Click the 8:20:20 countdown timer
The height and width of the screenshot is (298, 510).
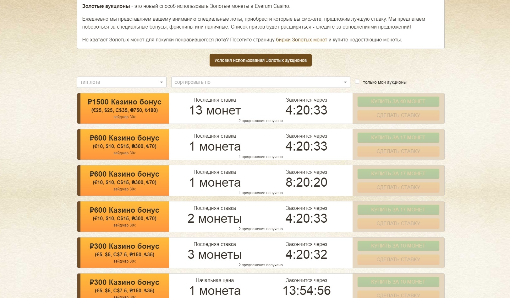pyautogui.click(x=306, y=183)
